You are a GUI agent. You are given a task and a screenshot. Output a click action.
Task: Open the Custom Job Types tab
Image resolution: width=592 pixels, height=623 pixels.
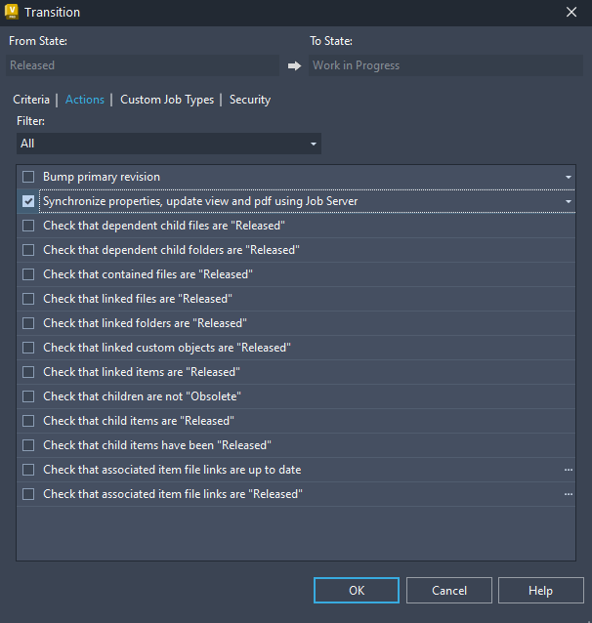coord(167,100)
